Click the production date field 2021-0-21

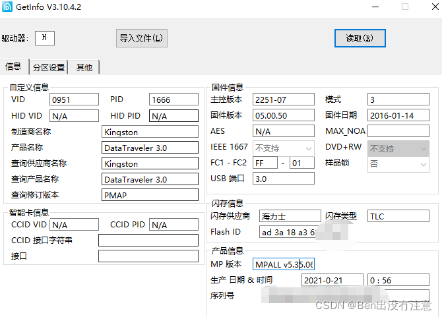(x=332, y=280)
